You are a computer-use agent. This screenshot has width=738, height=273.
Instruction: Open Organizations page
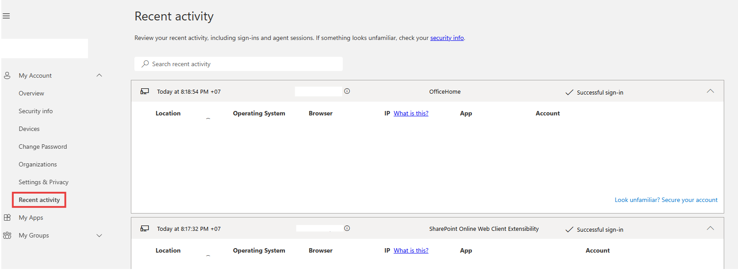point(38,164)
